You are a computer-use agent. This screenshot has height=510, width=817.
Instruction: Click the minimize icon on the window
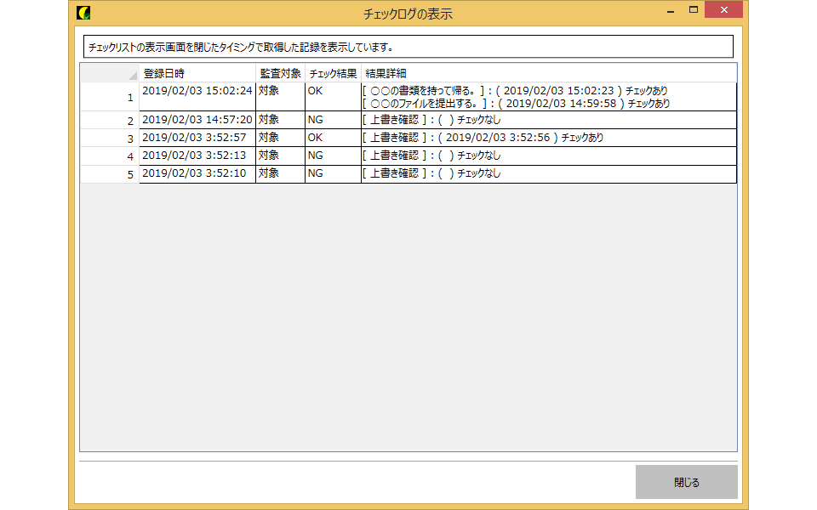click(670, 10)
